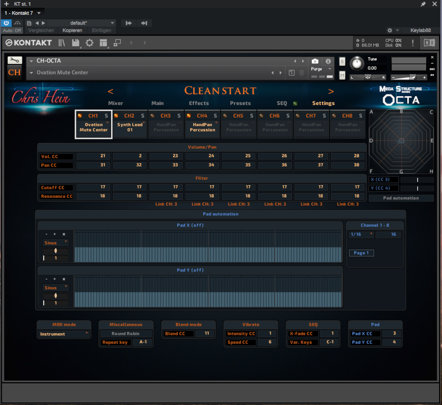Open the CH-OCTA instrument dropdown
The width and height of the screenshot is (442, 405).
click(x=31, y=61)
